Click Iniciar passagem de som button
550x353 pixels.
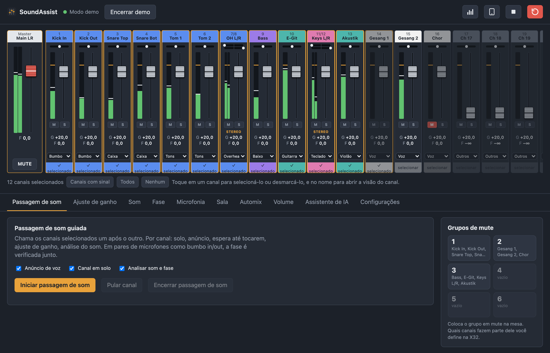(x=55, y=285)
